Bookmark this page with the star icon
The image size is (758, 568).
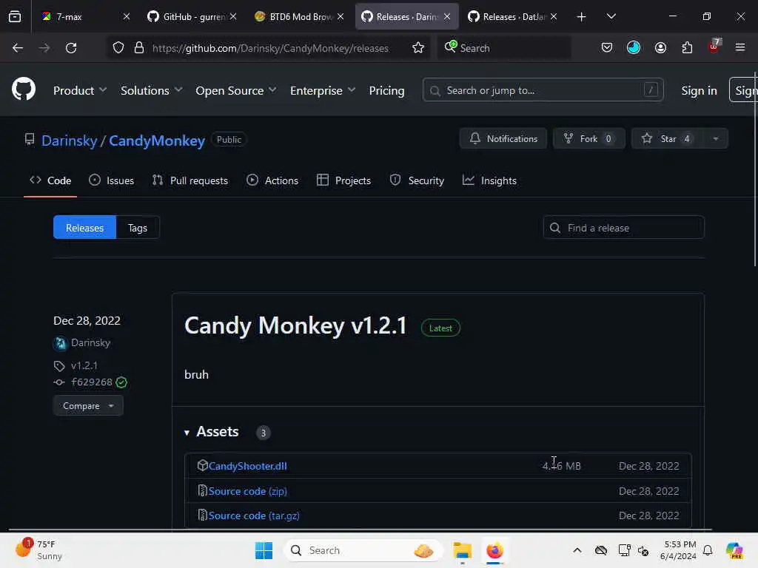click(418, 48)
